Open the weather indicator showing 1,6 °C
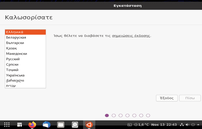Image resolution: width=202 pixels, height=129 pixels. point(141,125)
